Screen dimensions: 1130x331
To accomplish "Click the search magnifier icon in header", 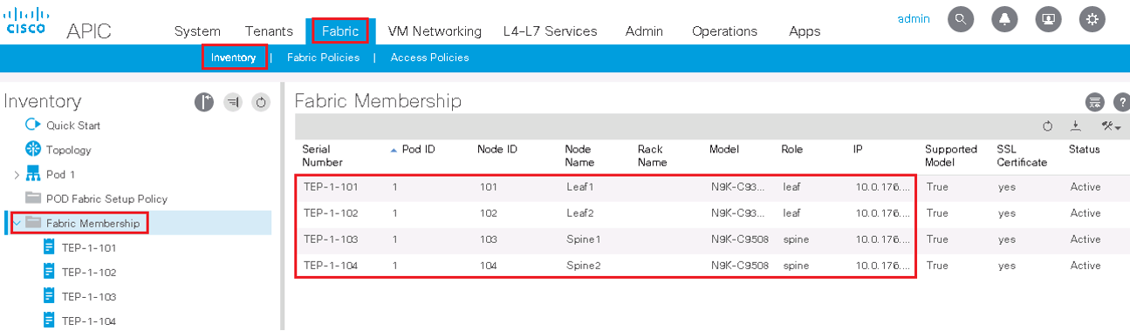I will tap(961, 19).
